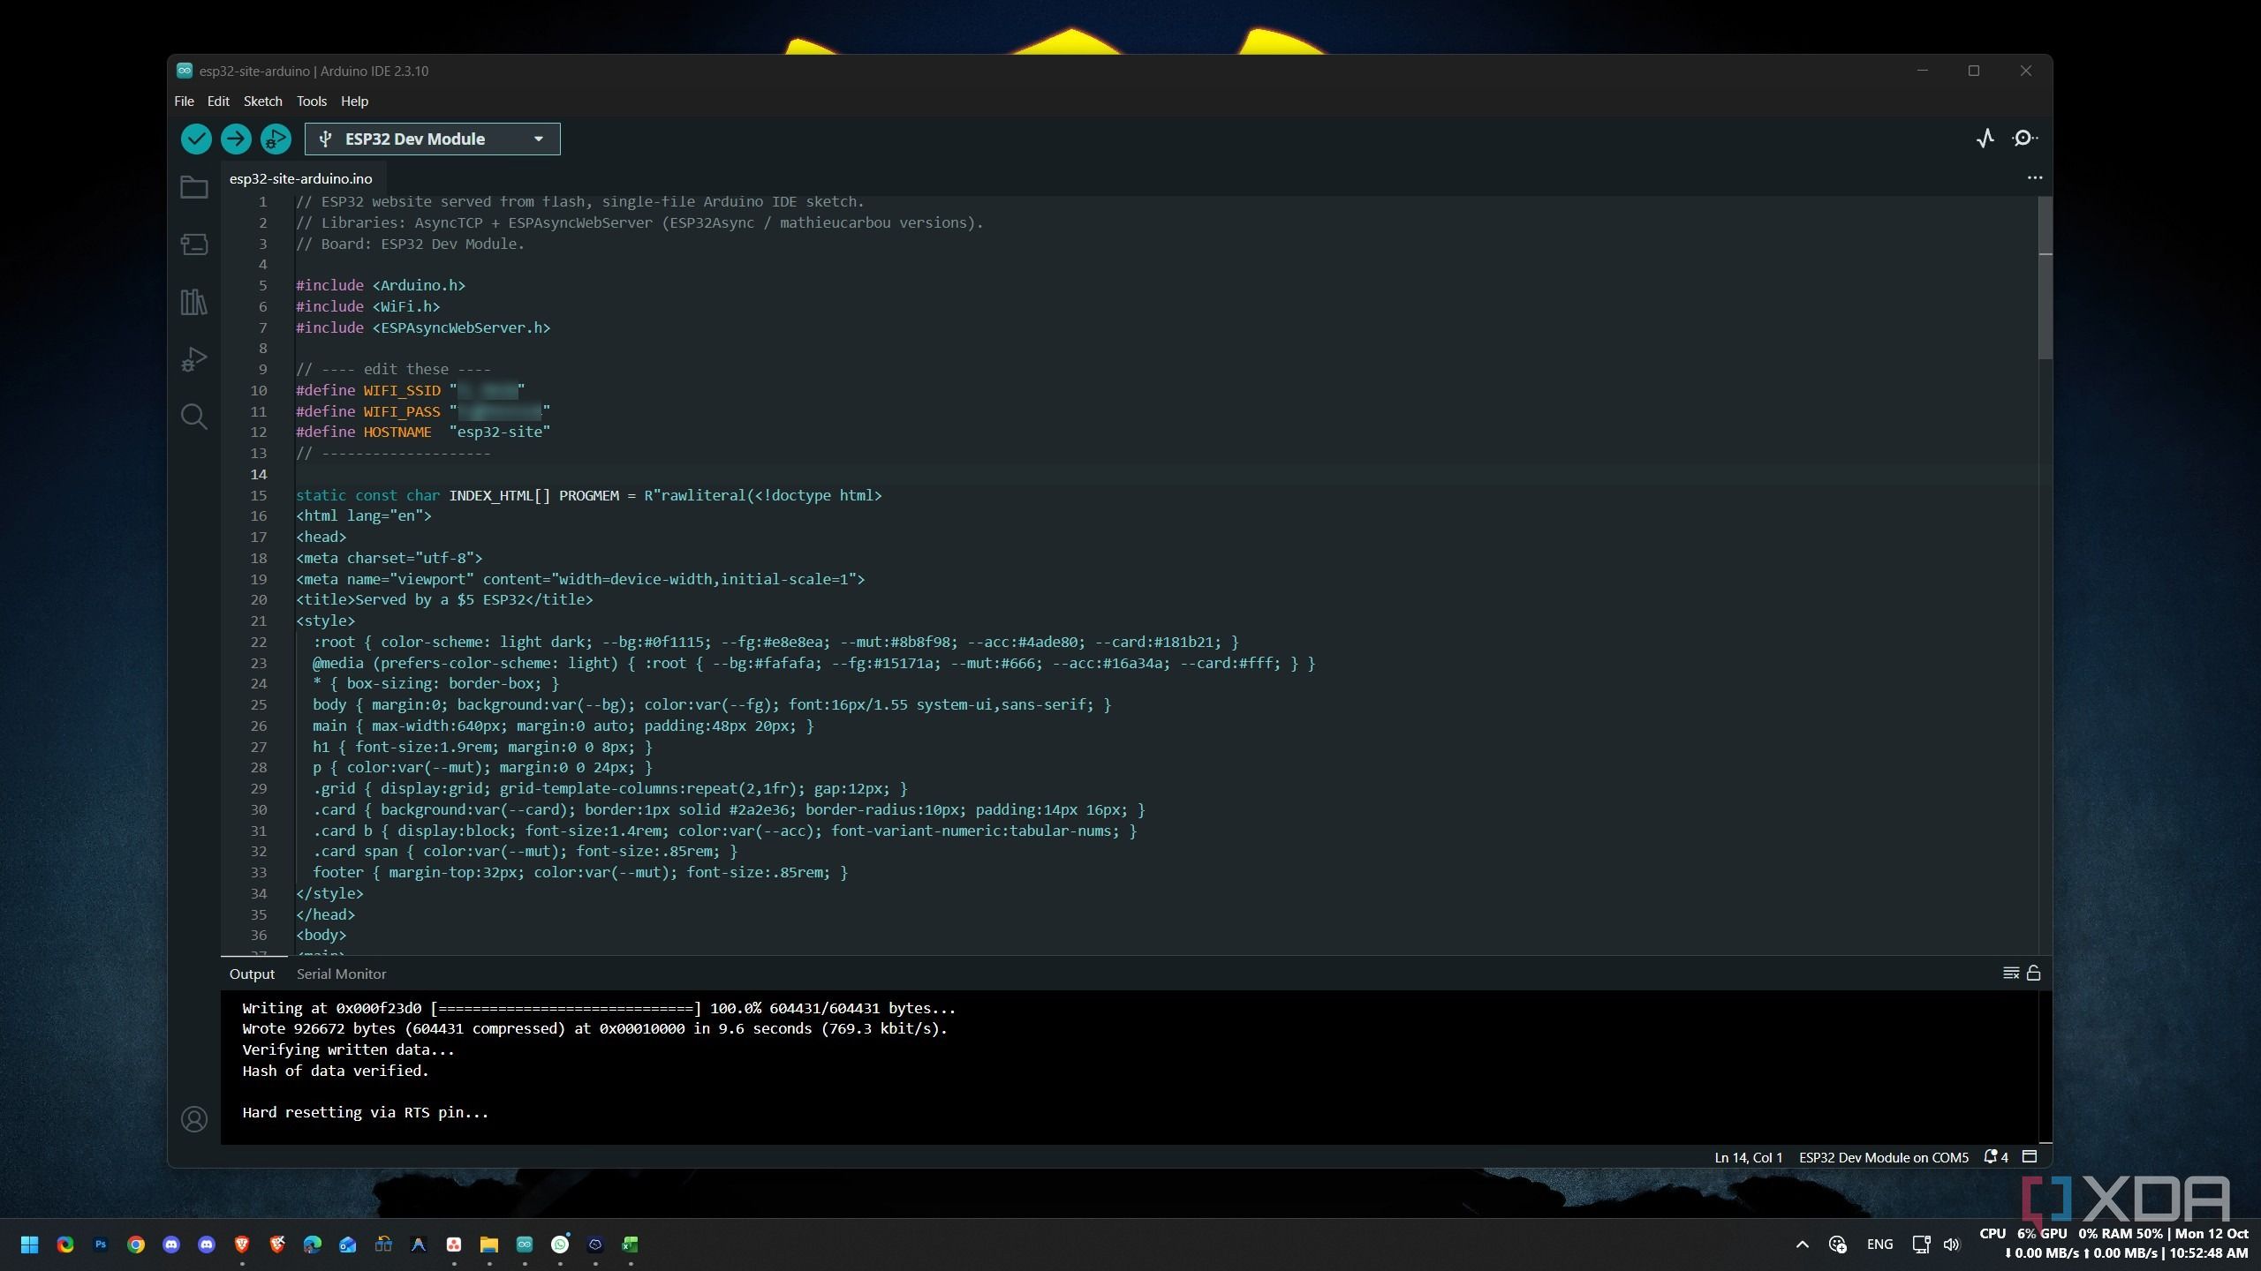Clear the output panel with the lines icon
The image size is (2261, 1271).
click(2011, 974)
